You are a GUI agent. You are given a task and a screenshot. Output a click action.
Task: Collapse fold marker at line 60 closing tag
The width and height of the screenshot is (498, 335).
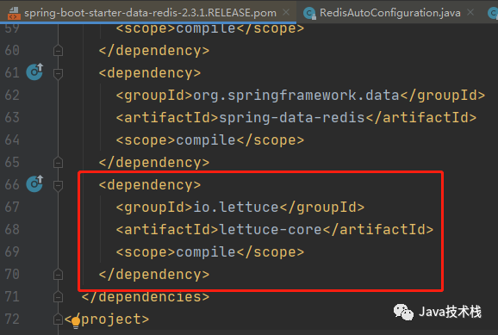[58, 51]
